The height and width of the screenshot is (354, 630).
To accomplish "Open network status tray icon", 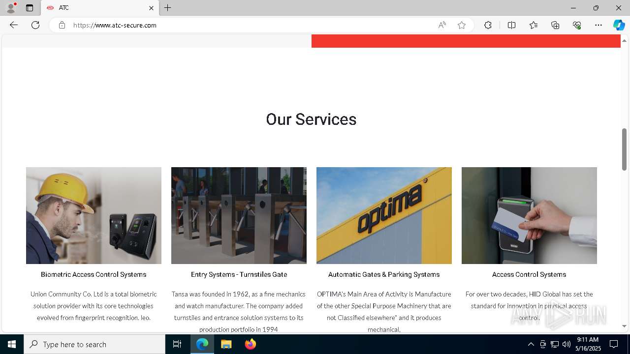I will point(554,344).
